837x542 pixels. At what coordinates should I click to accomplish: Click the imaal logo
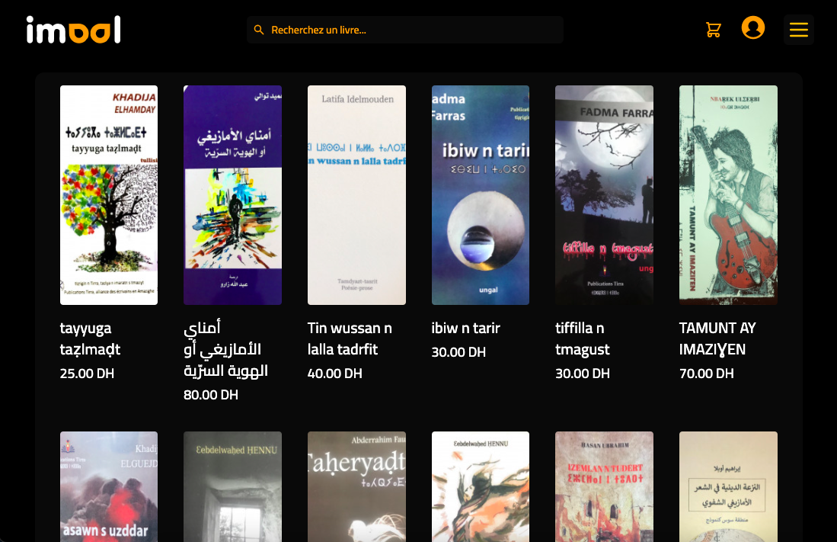tap(74, 30)
